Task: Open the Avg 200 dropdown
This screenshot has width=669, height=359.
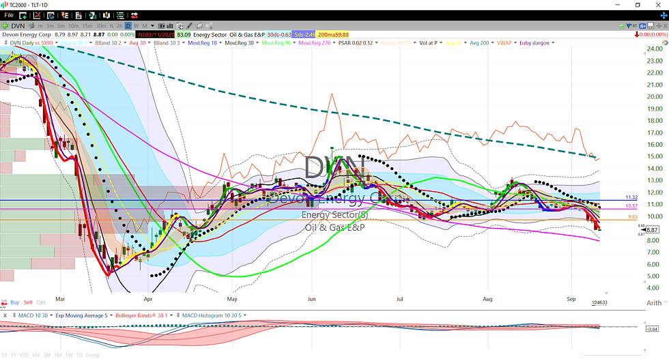Action: click(x=492, y=43)
